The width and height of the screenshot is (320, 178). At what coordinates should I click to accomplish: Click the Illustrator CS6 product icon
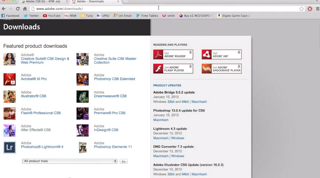pos(9,96)
